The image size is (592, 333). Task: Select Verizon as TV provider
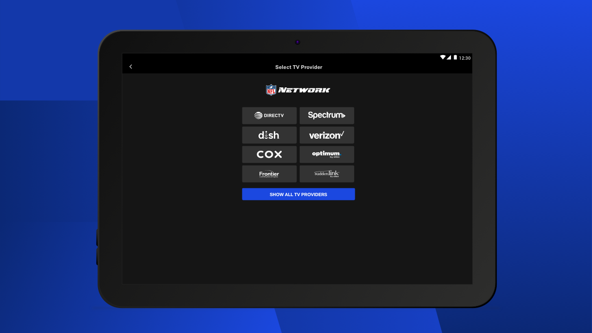tap(327, 135)
